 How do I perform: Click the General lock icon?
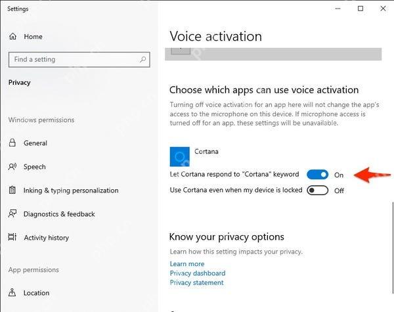[12, 143]
